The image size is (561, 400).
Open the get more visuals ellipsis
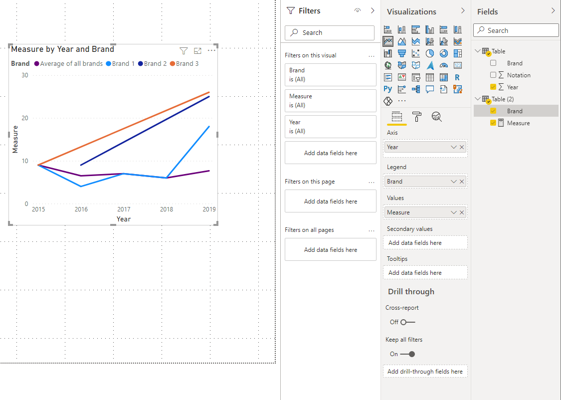(x=402, y=101)
